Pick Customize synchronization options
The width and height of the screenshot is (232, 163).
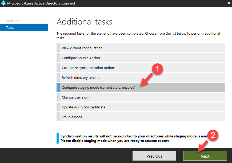point(141,68)
